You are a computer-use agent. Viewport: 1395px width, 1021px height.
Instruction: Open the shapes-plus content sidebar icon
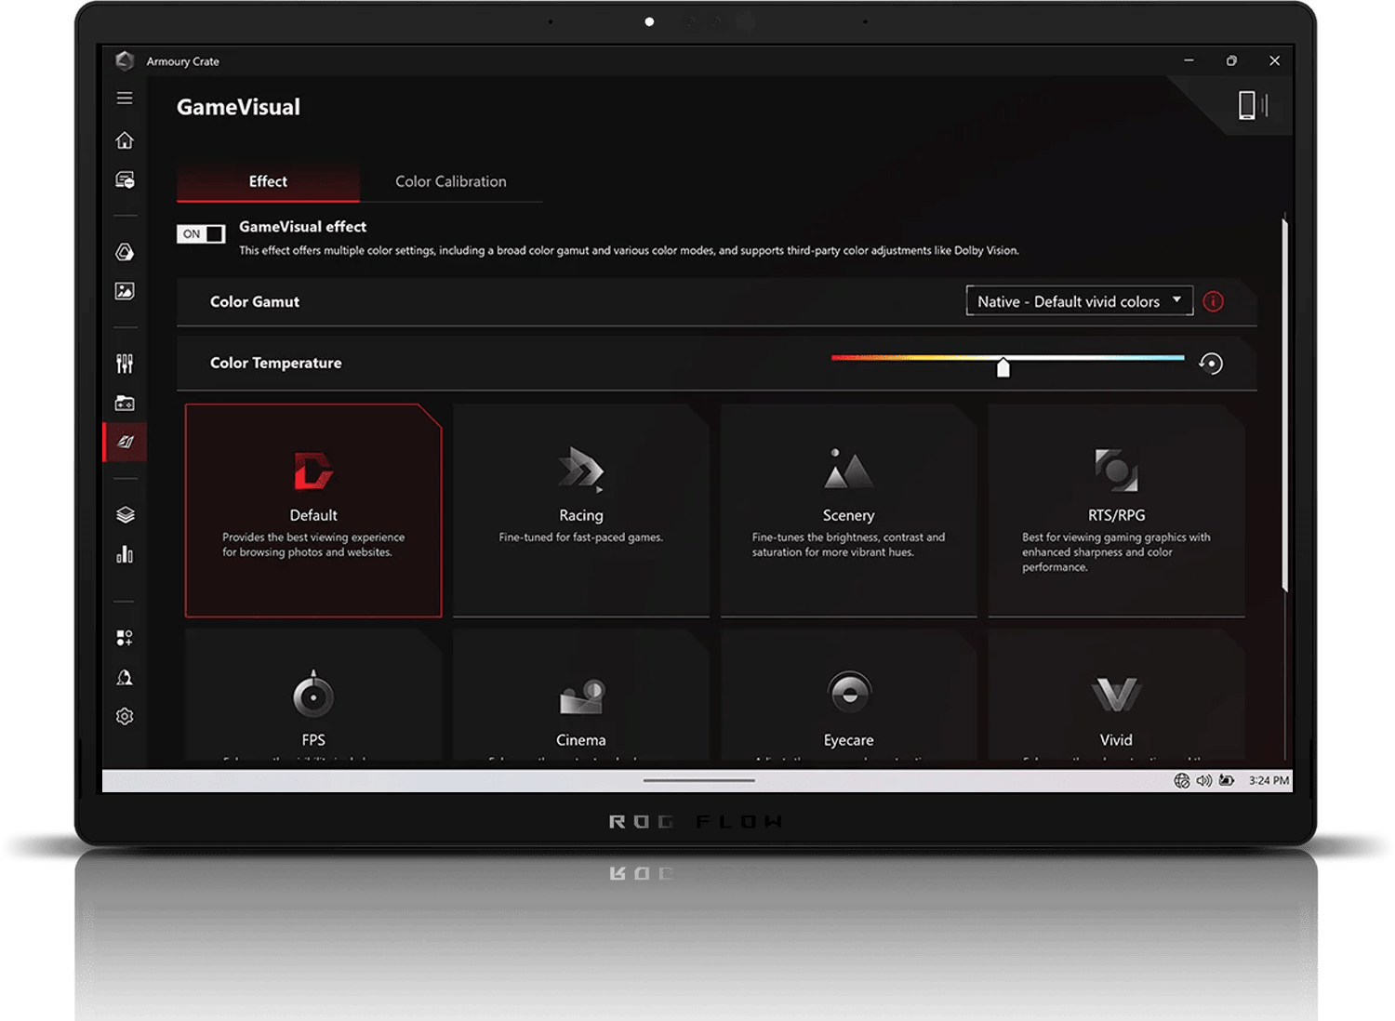click(125, 638)
